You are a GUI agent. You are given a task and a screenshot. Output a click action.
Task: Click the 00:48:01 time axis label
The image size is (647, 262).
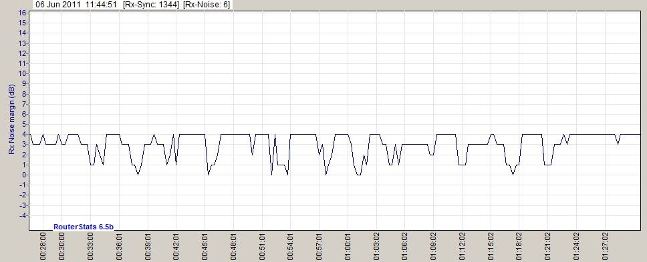[233, 246]
